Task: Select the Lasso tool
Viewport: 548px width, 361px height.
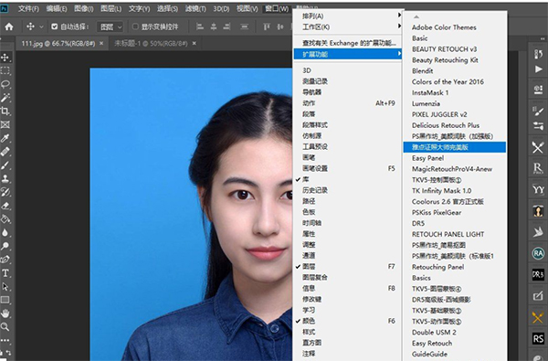Action: coord(5,84)
